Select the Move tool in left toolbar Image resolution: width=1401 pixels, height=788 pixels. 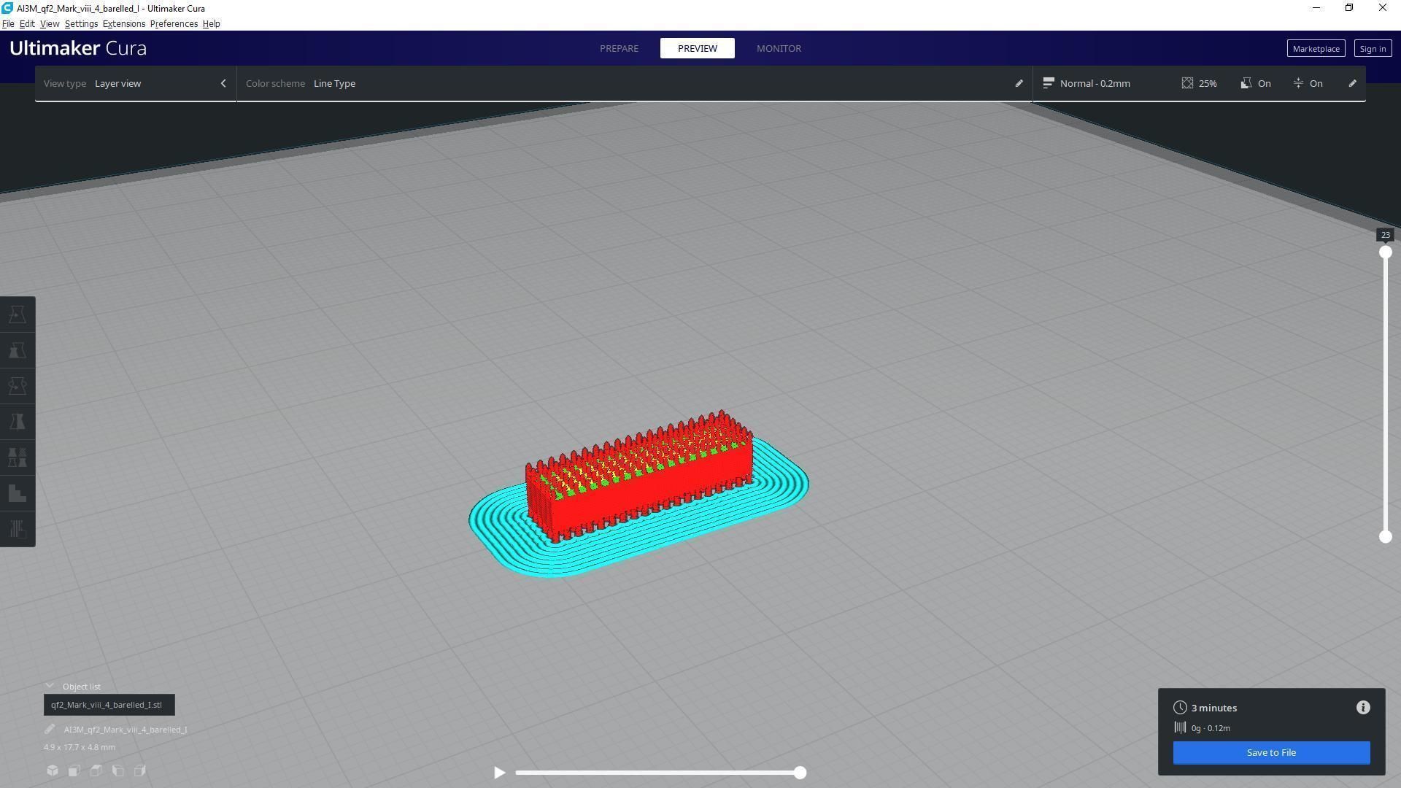point(18,314)
